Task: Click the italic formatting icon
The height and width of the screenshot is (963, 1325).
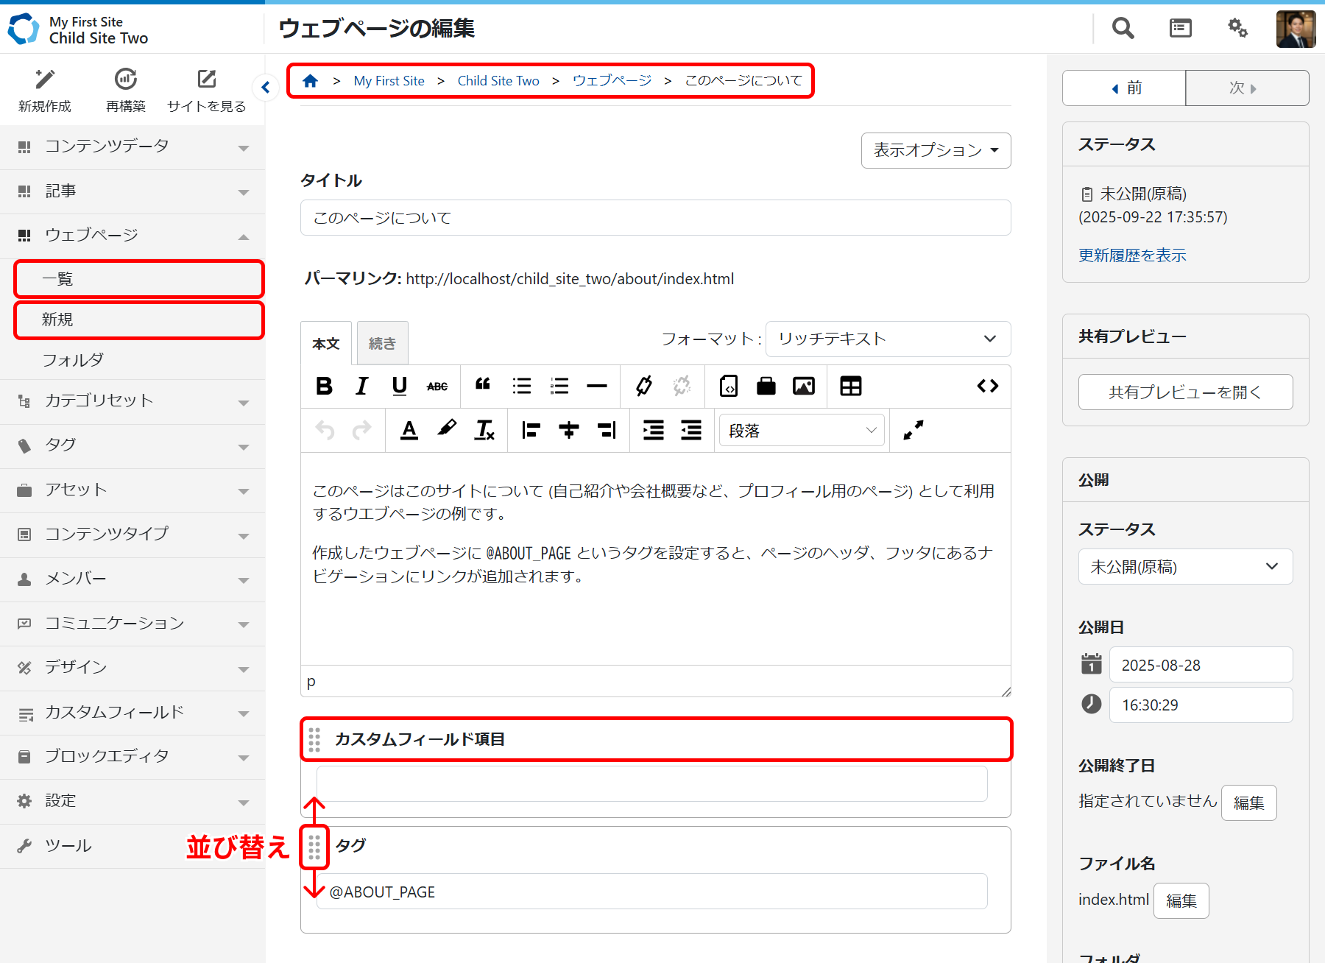Action: (361, 386)
